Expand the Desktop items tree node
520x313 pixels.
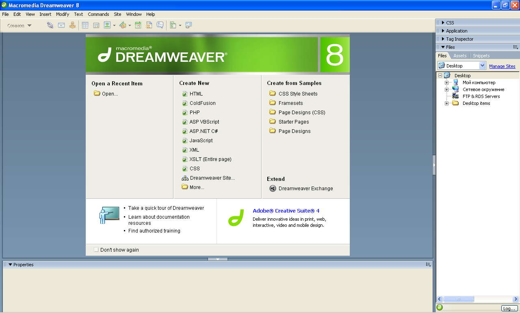coord(447,103)
